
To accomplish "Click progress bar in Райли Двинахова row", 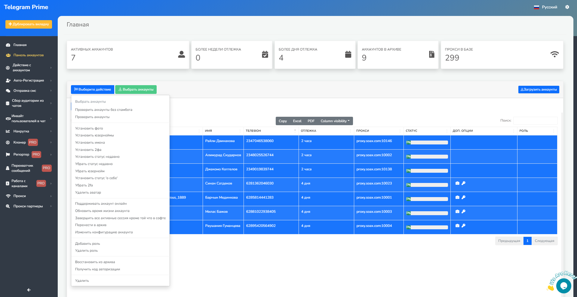I will pos(427,142).
